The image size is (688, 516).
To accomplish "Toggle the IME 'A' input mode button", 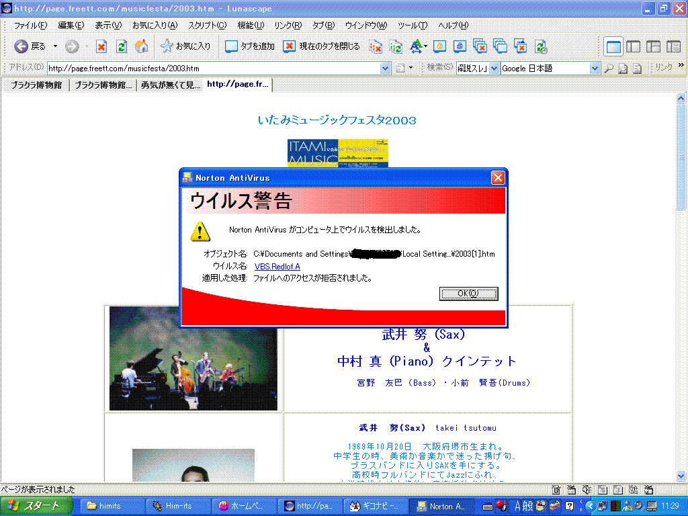I will pyautogui.click(x=517, y=507).
